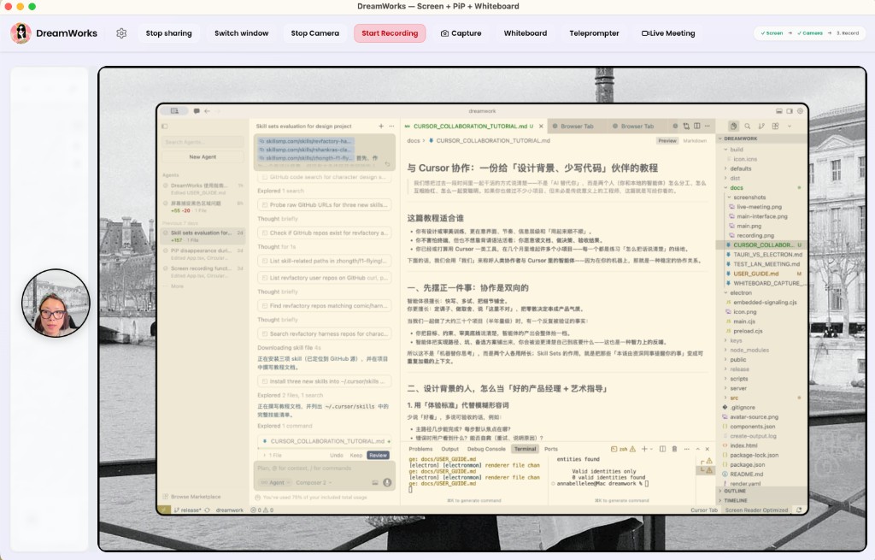Toggle bottom panel icon in Cursor title bar

779,111
